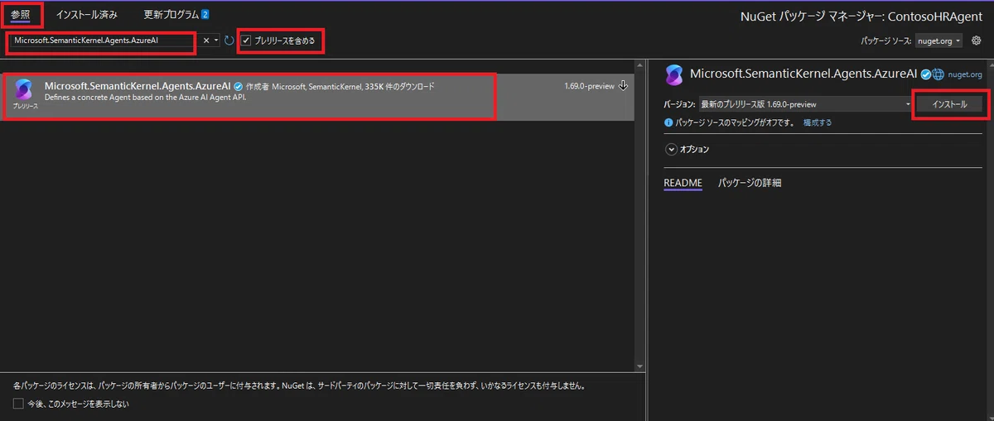Click the results list scrollbar down arrow
The image size is (994, 421).
(639, 365)
